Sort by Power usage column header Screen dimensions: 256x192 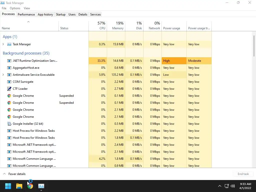pos(174,26)
